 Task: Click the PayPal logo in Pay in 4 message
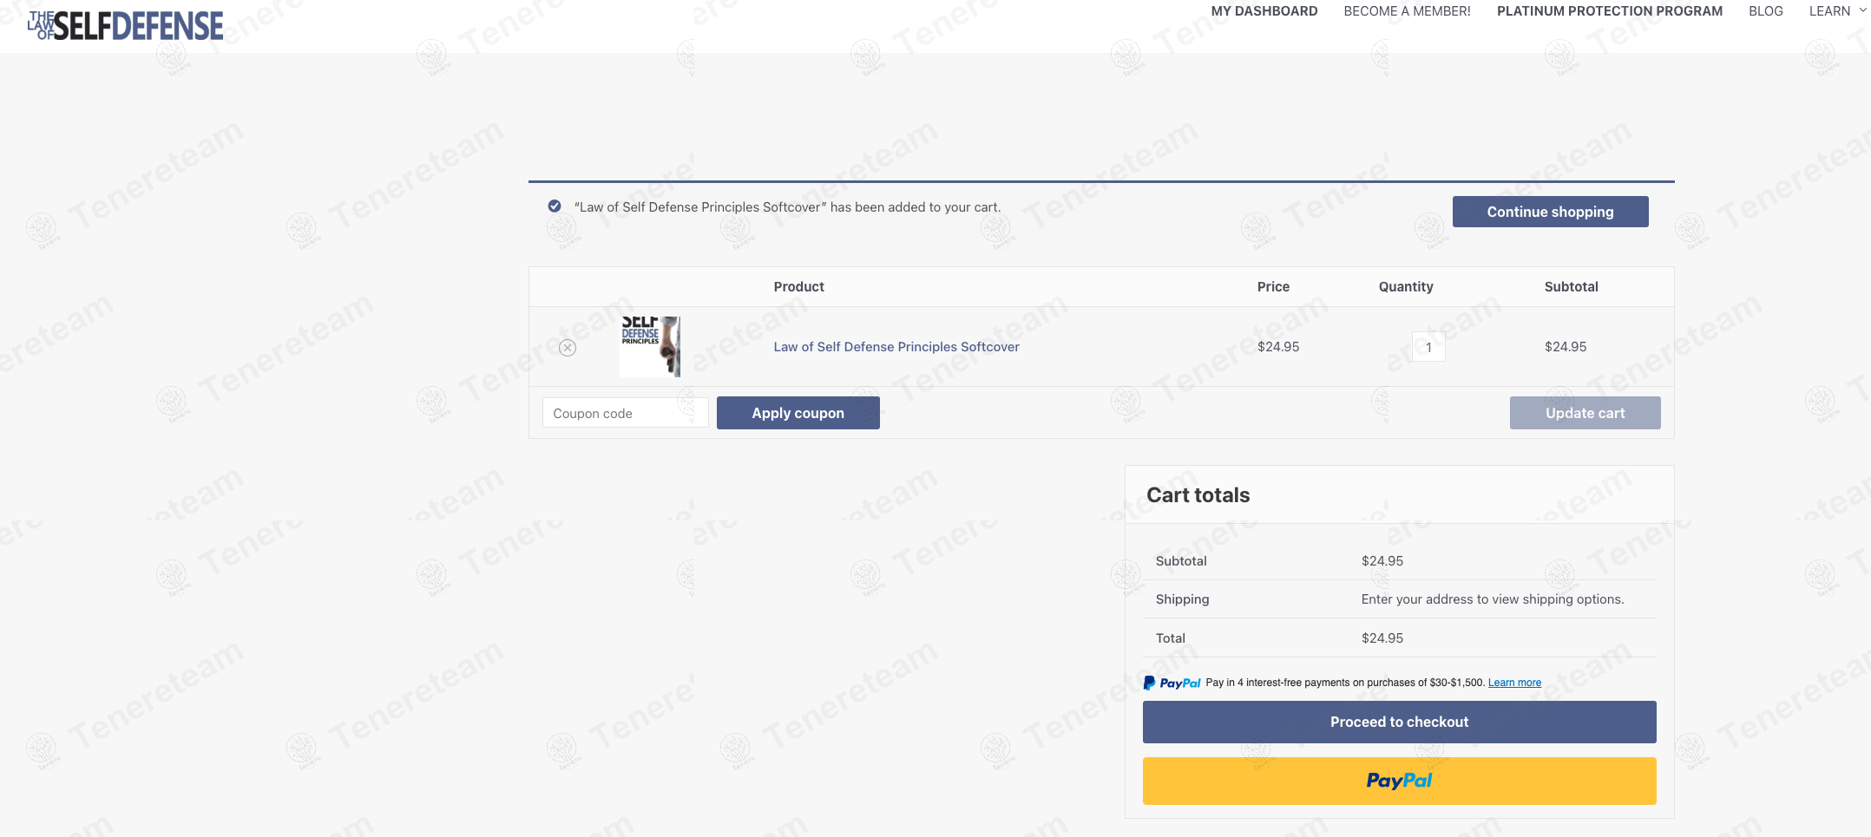(x=1172, y=683)
